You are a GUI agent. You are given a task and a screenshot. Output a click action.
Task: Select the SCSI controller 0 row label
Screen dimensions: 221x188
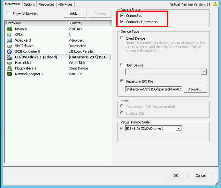coord(28,52)
